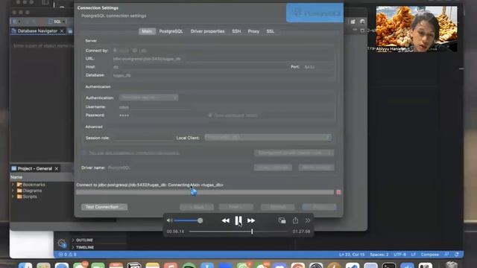
Task: Open the SQL toolbar dropdown arrow
Action: tap(63, 22)
